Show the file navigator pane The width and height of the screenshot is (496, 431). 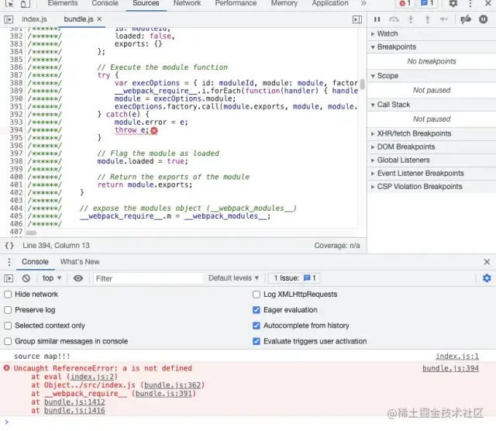(9, 19)
